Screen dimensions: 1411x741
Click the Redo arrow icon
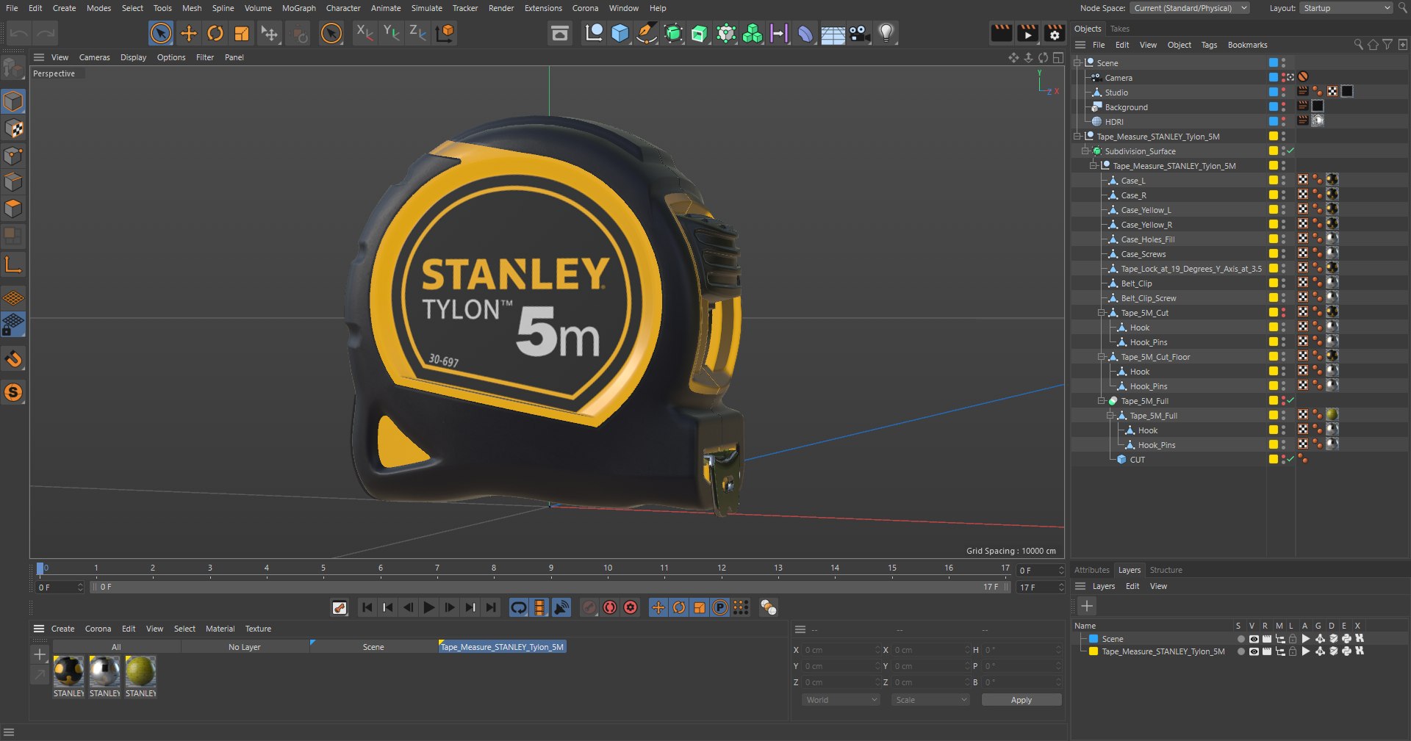[x=46, y=33]
